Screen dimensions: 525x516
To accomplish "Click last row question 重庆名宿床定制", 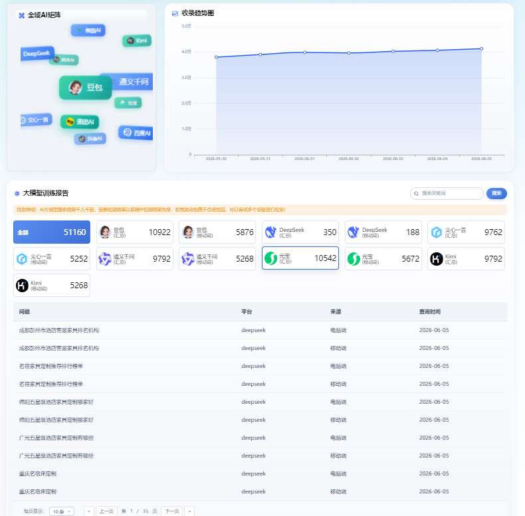I will 38,491.
